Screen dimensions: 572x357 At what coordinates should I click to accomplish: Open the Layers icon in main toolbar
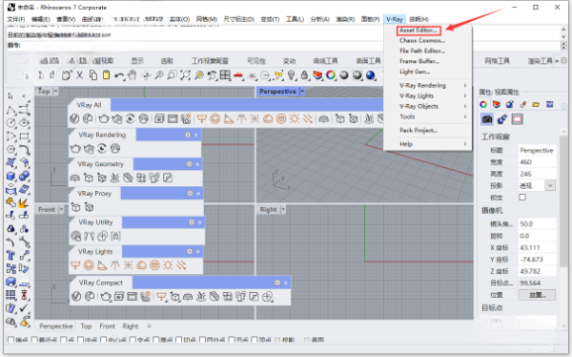pyautogui.click(x=317, y=75)
